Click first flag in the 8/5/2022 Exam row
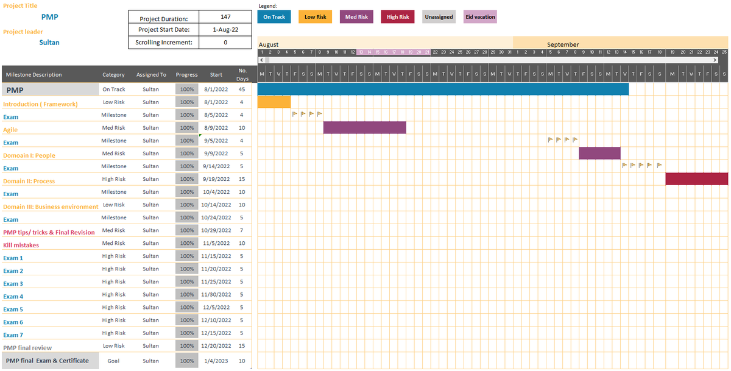Screen dimensions: 731x371 click(295, 114)
